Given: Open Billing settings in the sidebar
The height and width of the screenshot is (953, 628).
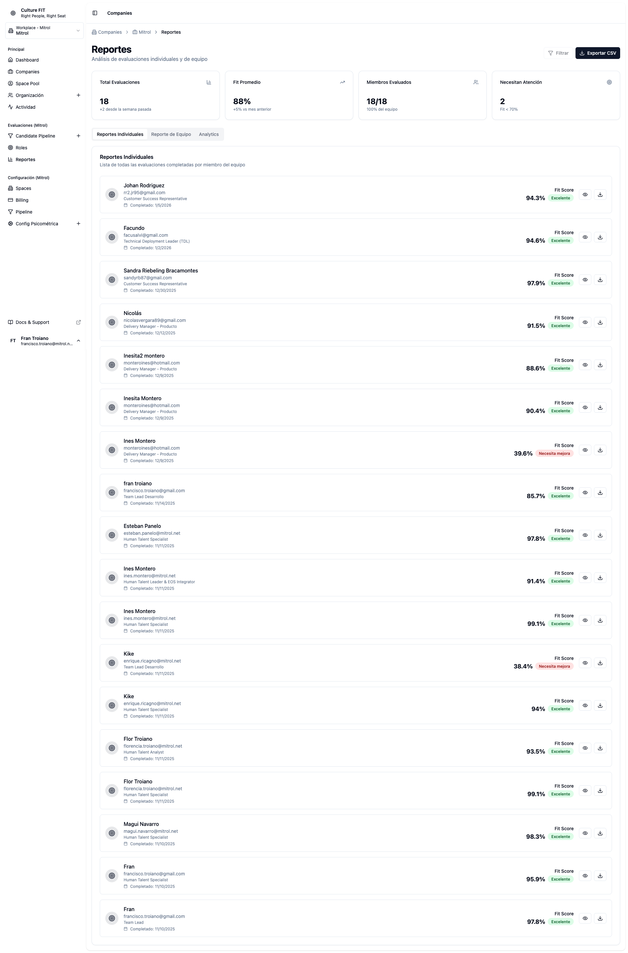Looking at the screenshot, I should coord(22,200).
